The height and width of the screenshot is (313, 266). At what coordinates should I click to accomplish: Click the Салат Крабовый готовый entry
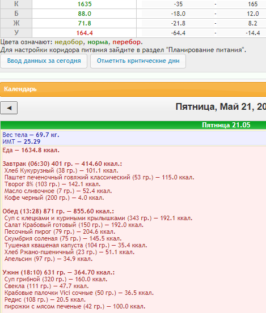pos(74,225)
